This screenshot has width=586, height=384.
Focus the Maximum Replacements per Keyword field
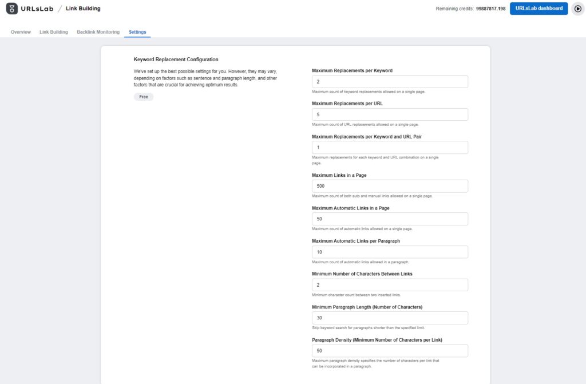pyautogui.click(x=390, y=81)
